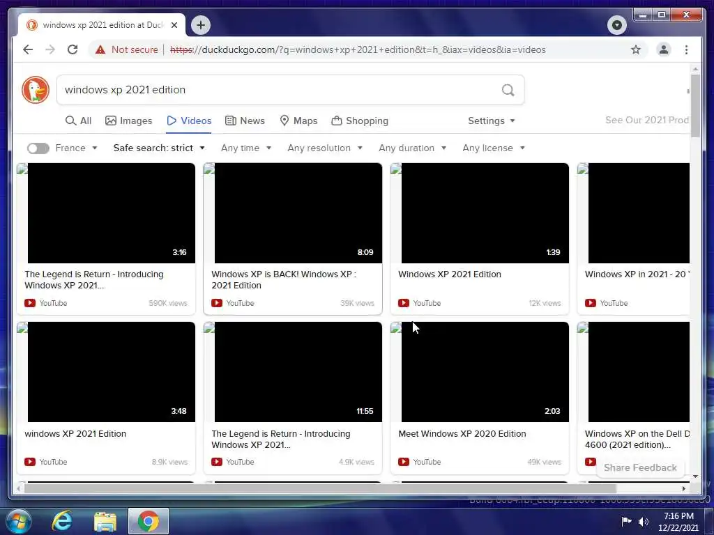
Task: Play the 3:48 video thumbnail
Action: (111, 372)
